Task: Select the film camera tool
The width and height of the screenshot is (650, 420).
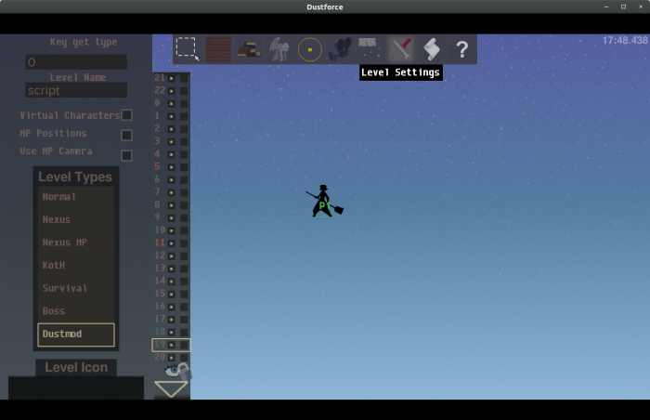Action: [340, 49]
